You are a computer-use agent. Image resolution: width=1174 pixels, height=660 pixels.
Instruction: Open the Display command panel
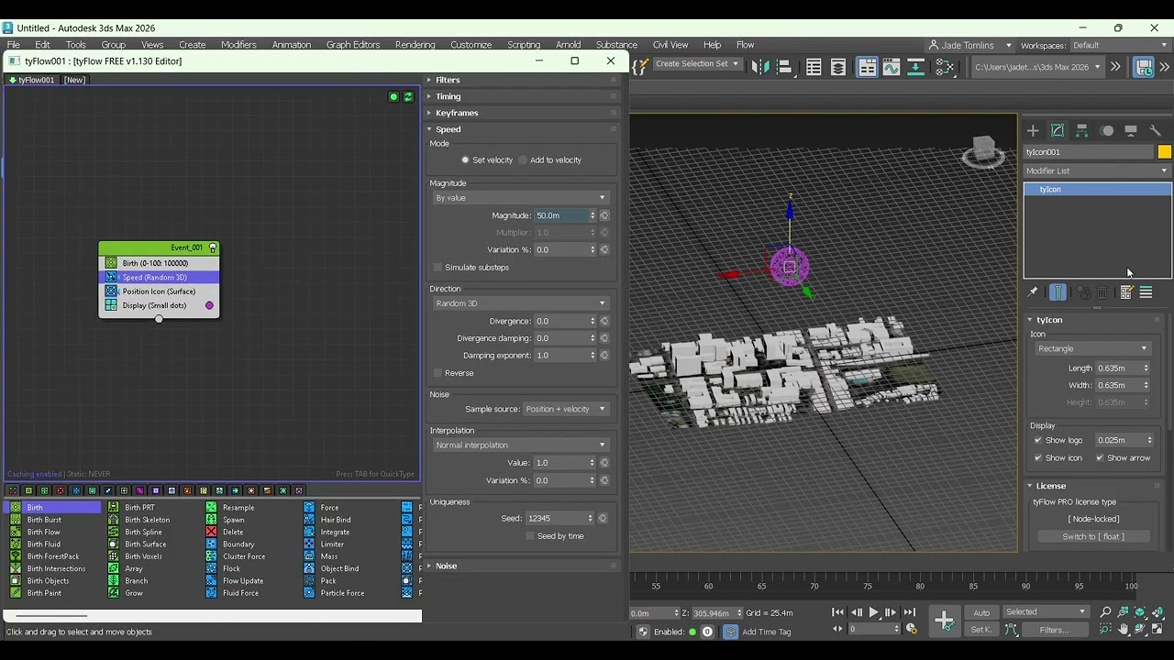pyautogui.click(x=1131, y=131)
